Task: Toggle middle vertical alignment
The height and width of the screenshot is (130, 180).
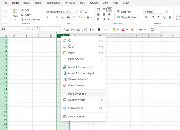Action: 104,9
